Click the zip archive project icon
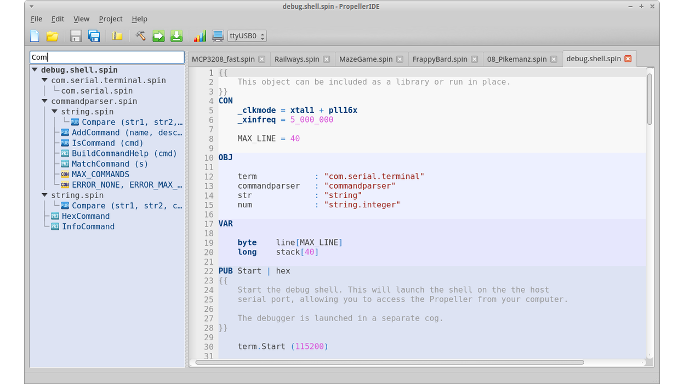The height and width of the screenshot is (384, 684). coord(117,36)
